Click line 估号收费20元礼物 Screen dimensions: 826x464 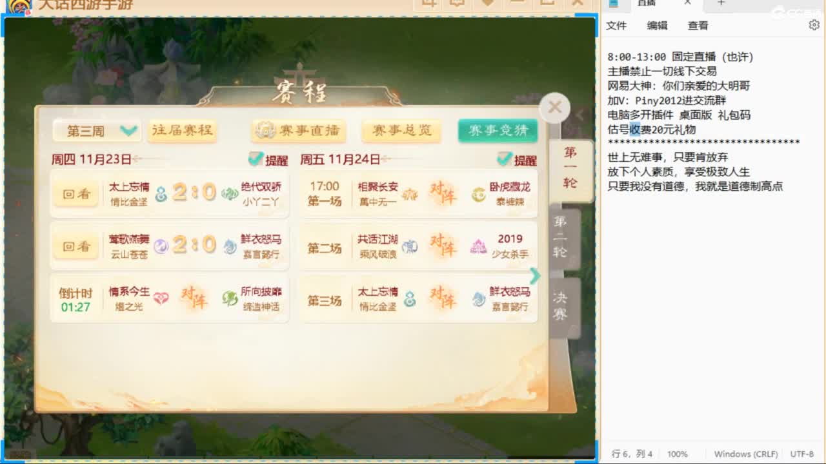coord(652,130)
